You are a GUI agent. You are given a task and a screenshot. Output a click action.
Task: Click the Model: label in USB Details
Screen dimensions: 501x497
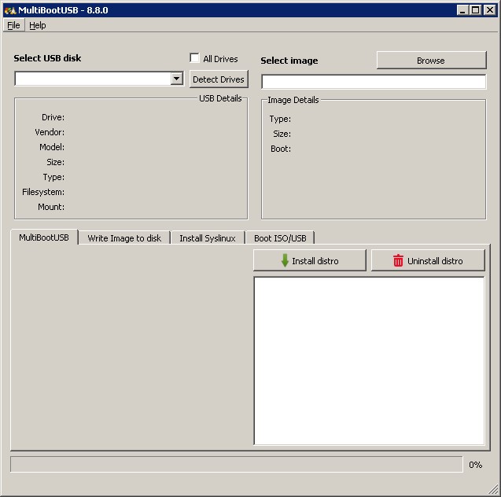[52, 147]
